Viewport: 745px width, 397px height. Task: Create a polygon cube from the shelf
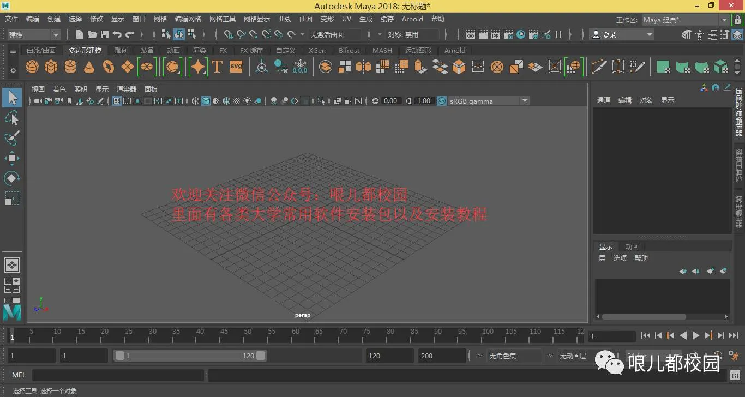pos(51,67)
